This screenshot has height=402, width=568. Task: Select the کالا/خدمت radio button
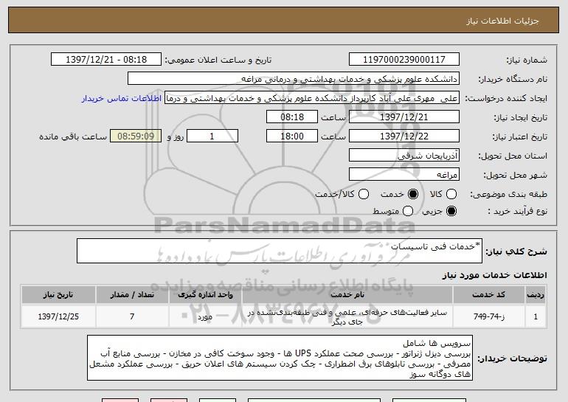(x=364, y=194)
